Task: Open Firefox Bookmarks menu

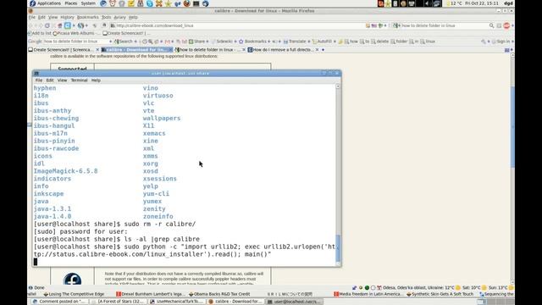Action: pyautogui.click(x=87, y=17)
